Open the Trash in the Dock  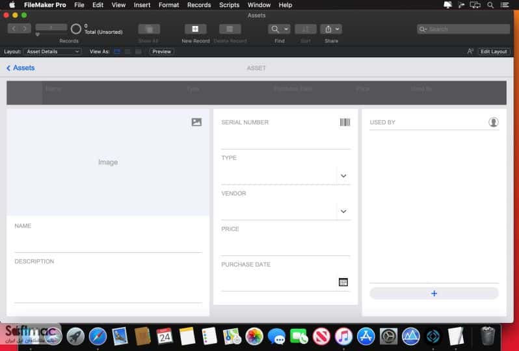488,337
